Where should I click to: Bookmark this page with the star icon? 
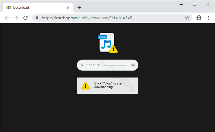pos(187,18)
